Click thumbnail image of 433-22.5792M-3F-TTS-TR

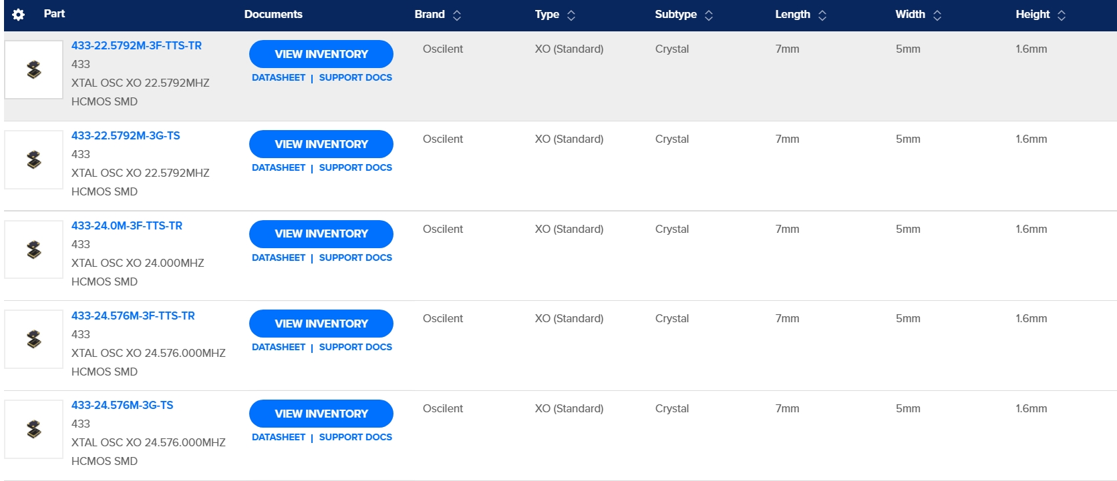click(x=34, y=70)
